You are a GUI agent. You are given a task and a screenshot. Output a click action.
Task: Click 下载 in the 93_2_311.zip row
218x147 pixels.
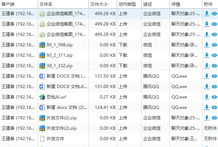(123, 55)
